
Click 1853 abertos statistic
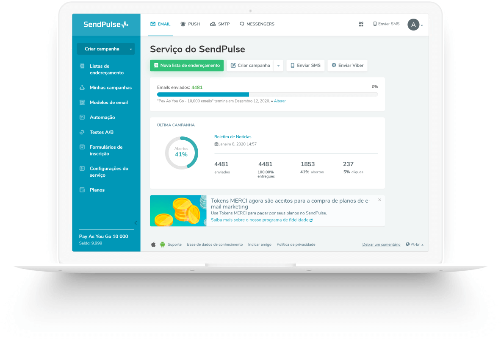pyautogui.click(x=312, y=167)
